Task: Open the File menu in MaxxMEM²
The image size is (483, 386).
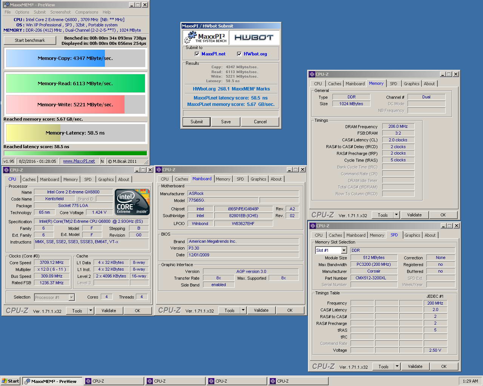Action: click(8, 12)
